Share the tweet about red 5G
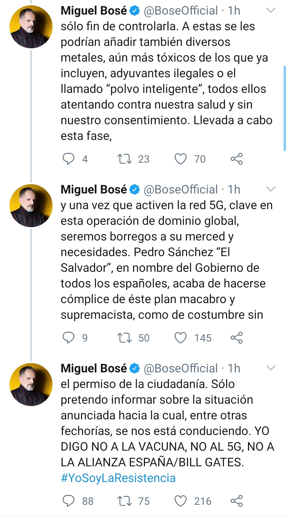The height and width of the screenshot is (517, 286). (237, 338)
